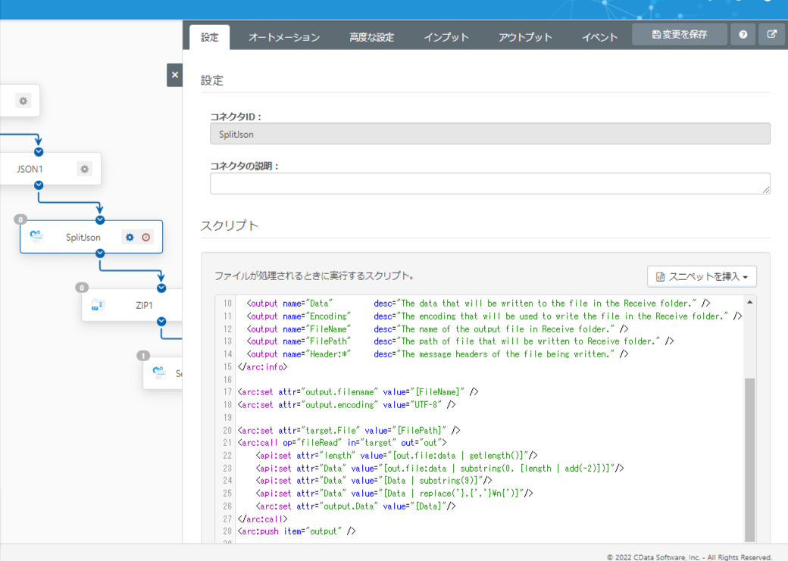The width and height of the screenshot is (788, 561).
Task: Click gear icon on topmost connector
Action: pyautogui.click(x=23, y=101)
